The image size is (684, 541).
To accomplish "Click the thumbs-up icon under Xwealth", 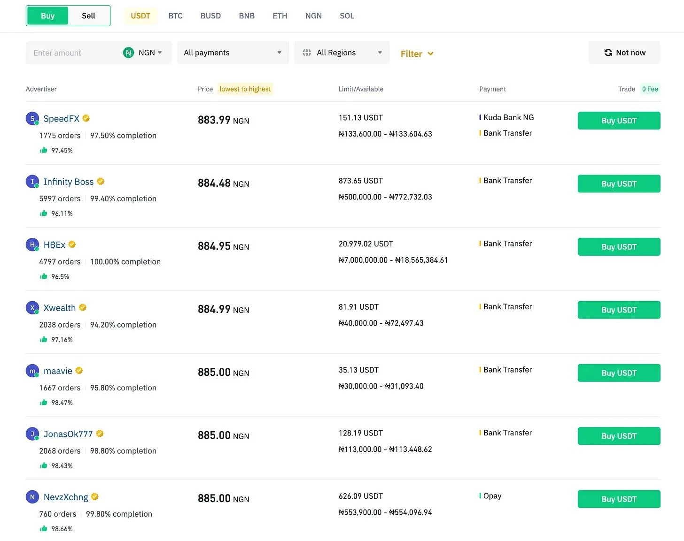I will coord(44,339).
